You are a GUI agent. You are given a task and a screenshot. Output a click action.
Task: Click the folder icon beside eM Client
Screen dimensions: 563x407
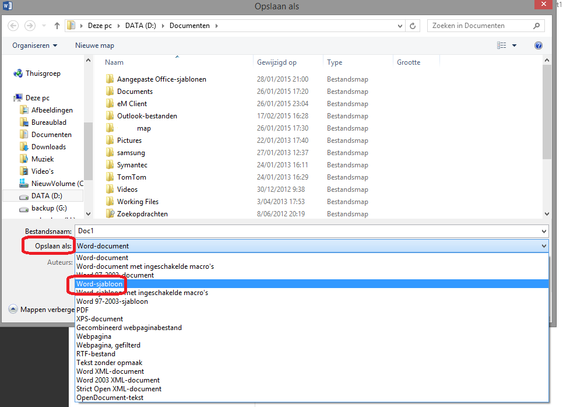click(x=110, y=103)
